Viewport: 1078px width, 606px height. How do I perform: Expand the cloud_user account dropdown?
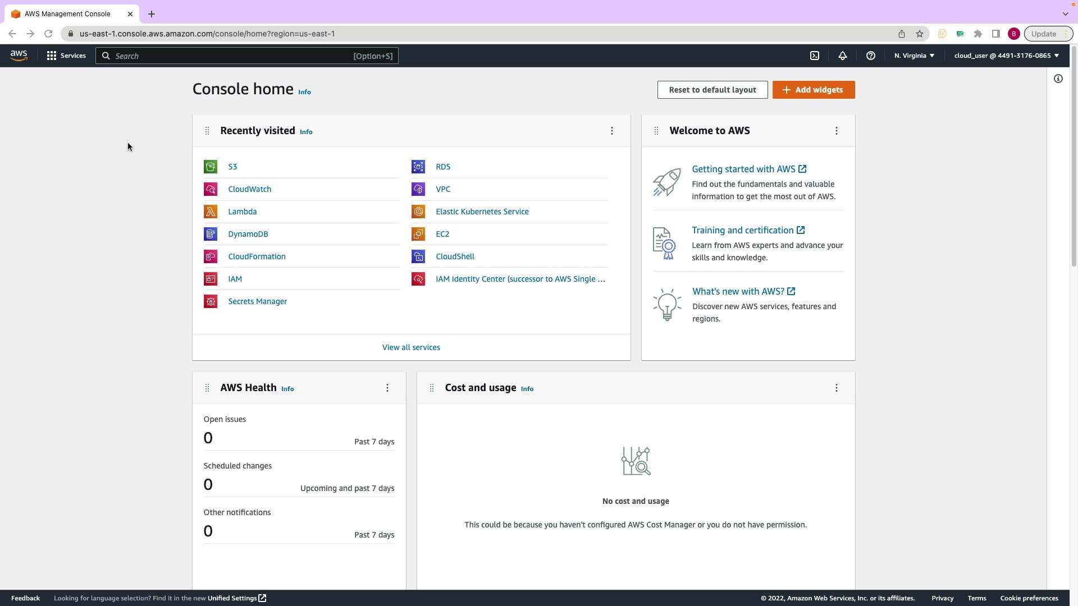click(x=1006, y=56)
